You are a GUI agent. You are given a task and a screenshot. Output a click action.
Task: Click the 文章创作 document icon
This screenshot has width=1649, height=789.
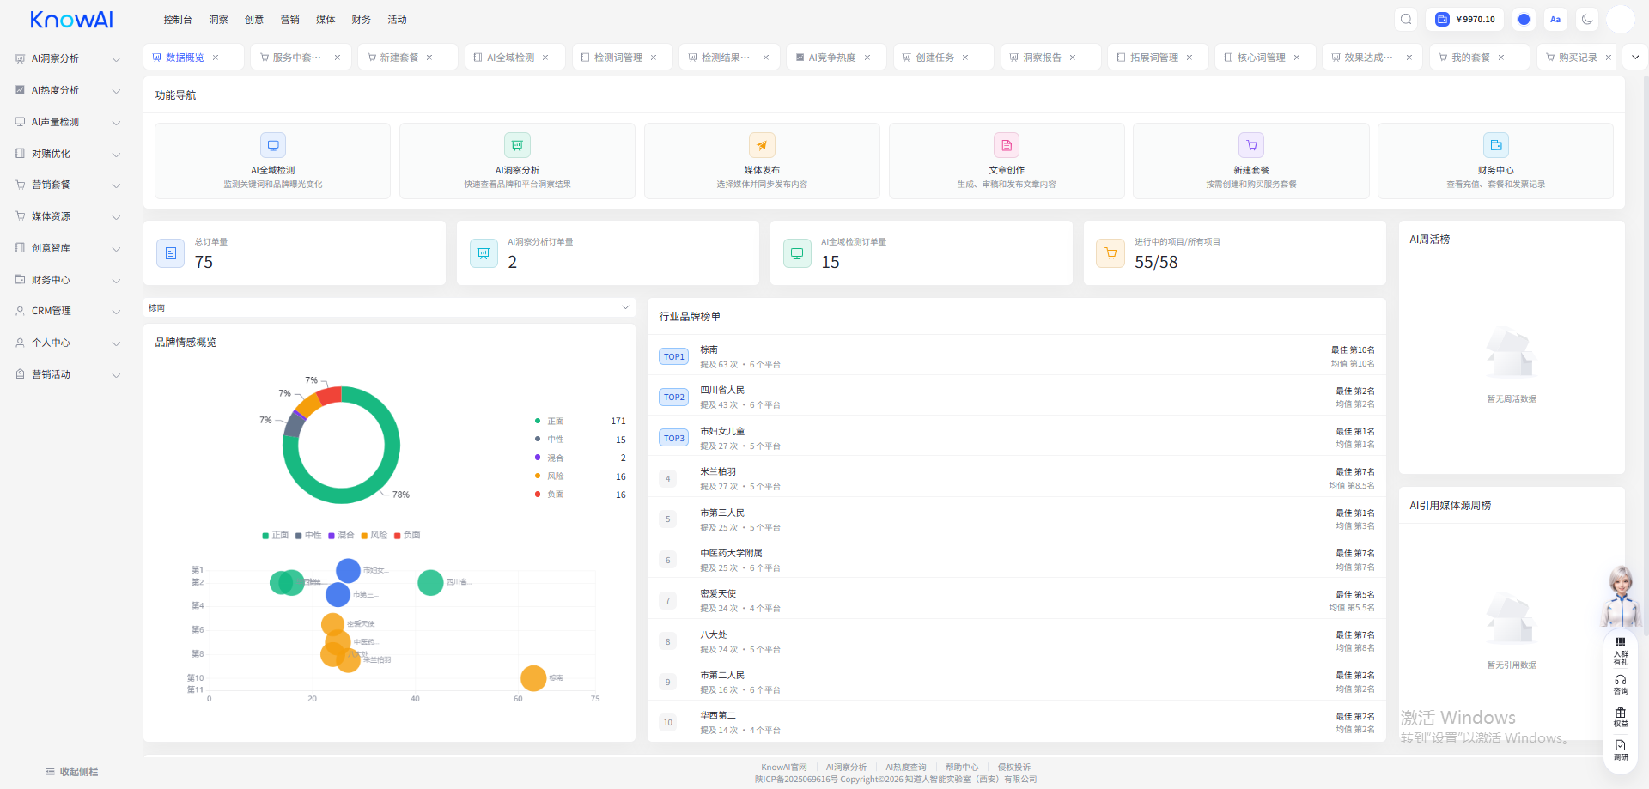[1007, 145]
